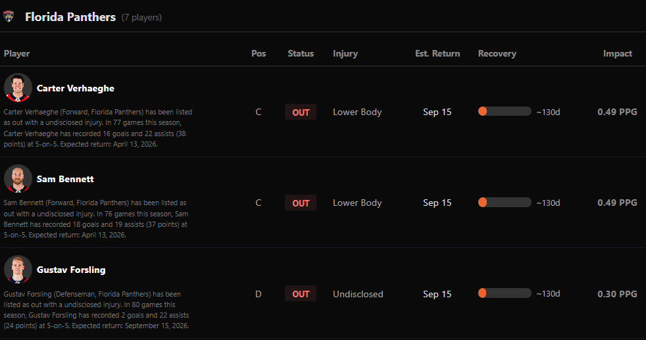Sort by the Pos column header
The width and height of the screenshot is (646, 340).
point(259,53)
